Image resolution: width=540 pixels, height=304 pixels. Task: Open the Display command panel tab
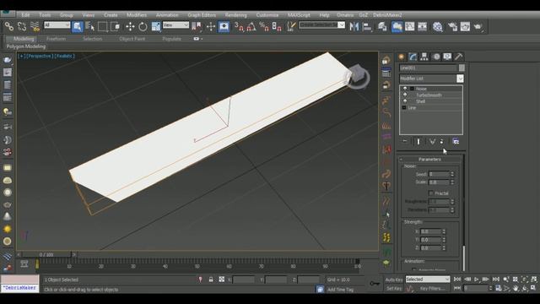click(447, 57)
